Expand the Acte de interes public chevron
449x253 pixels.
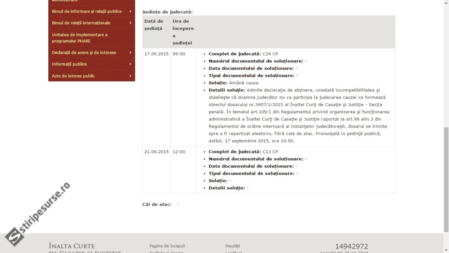coord(130,76)
